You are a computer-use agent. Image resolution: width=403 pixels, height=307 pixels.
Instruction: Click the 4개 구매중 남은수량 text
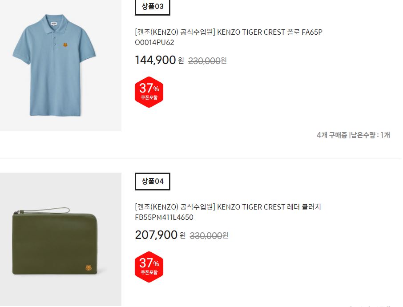pyautogui.click(x=353, y=135)
